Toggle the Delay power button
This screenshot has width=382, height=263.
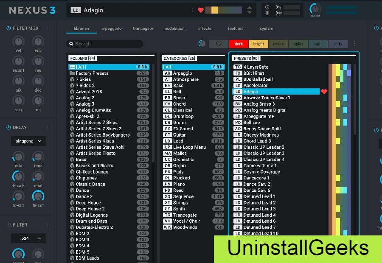coord(8,127)
